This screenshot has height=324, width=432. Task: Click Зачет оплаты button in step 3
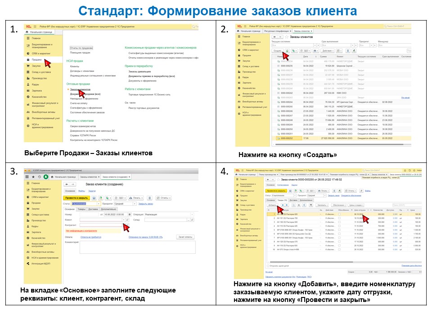click(x=185, y=237)
